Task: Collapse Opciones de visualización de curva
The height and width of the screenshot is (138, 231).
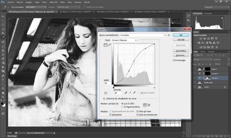Action: click(104, 99)
